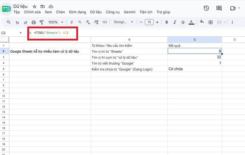Expand the merge cells options arrow
Screen dimensions: 245x155
pyautogui.click(x=225, y=22)
